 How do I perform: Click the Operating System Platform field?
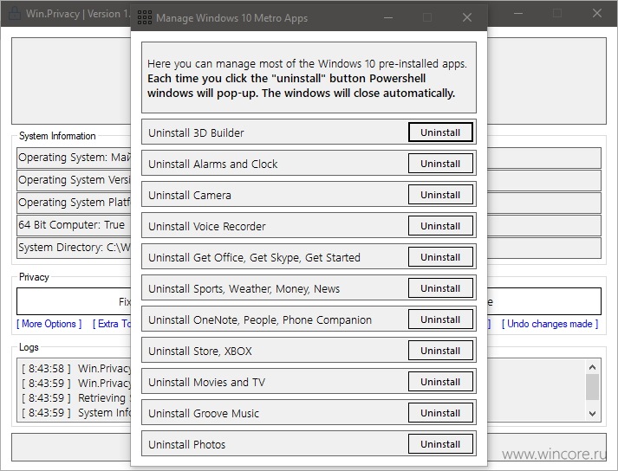(74, 203)
